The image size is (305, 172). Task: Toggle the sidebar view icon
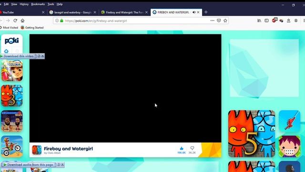coord(266,21)
